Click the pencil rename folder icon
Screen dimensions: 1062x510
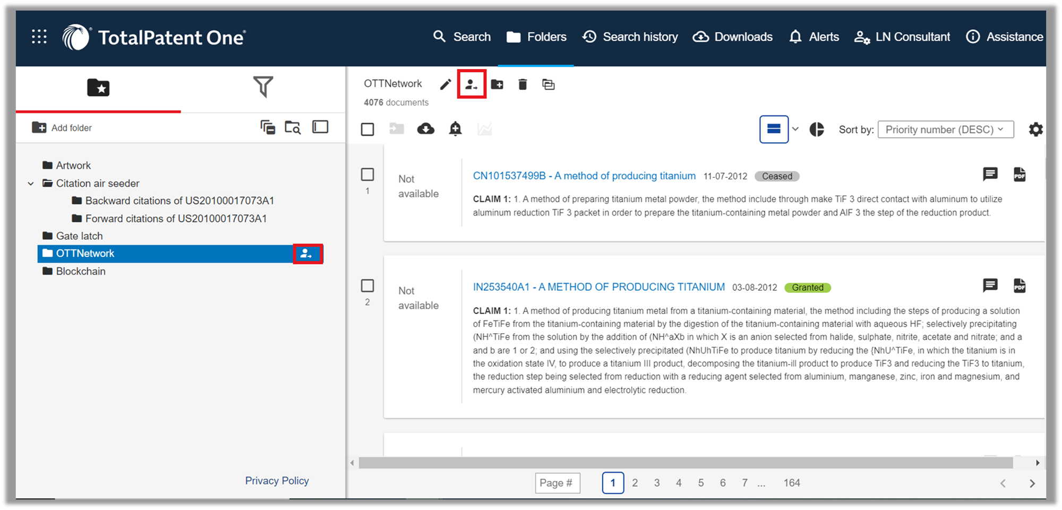point(446,84)
